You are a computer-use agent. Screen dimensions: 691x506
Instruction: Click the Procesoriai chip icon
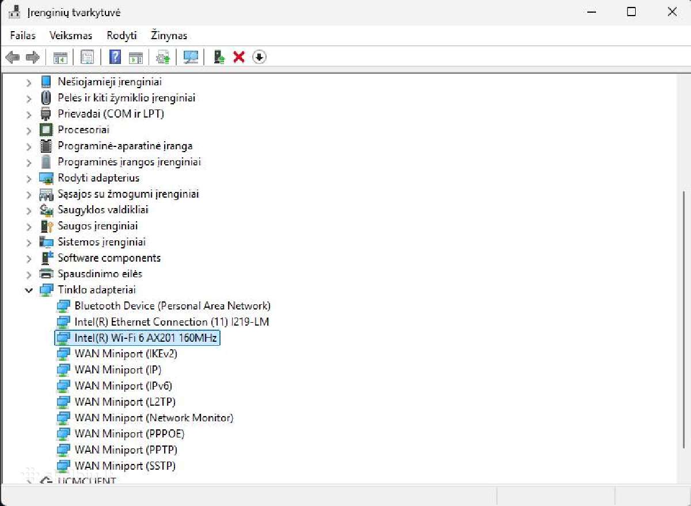[46, 130]
